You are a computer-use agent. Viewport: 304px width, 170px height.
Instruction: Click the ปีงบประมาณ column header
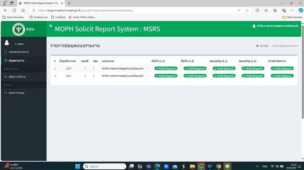click(67, 61)
